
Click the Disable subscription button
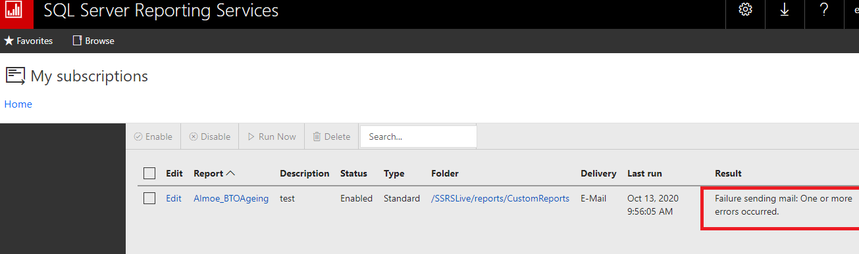click(209, 137)
